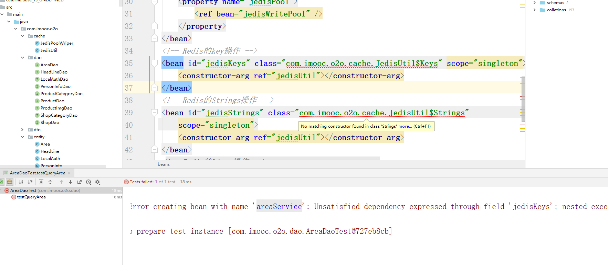Open the areaService link in console
608x265 pixels.
(x=279, y=207)
